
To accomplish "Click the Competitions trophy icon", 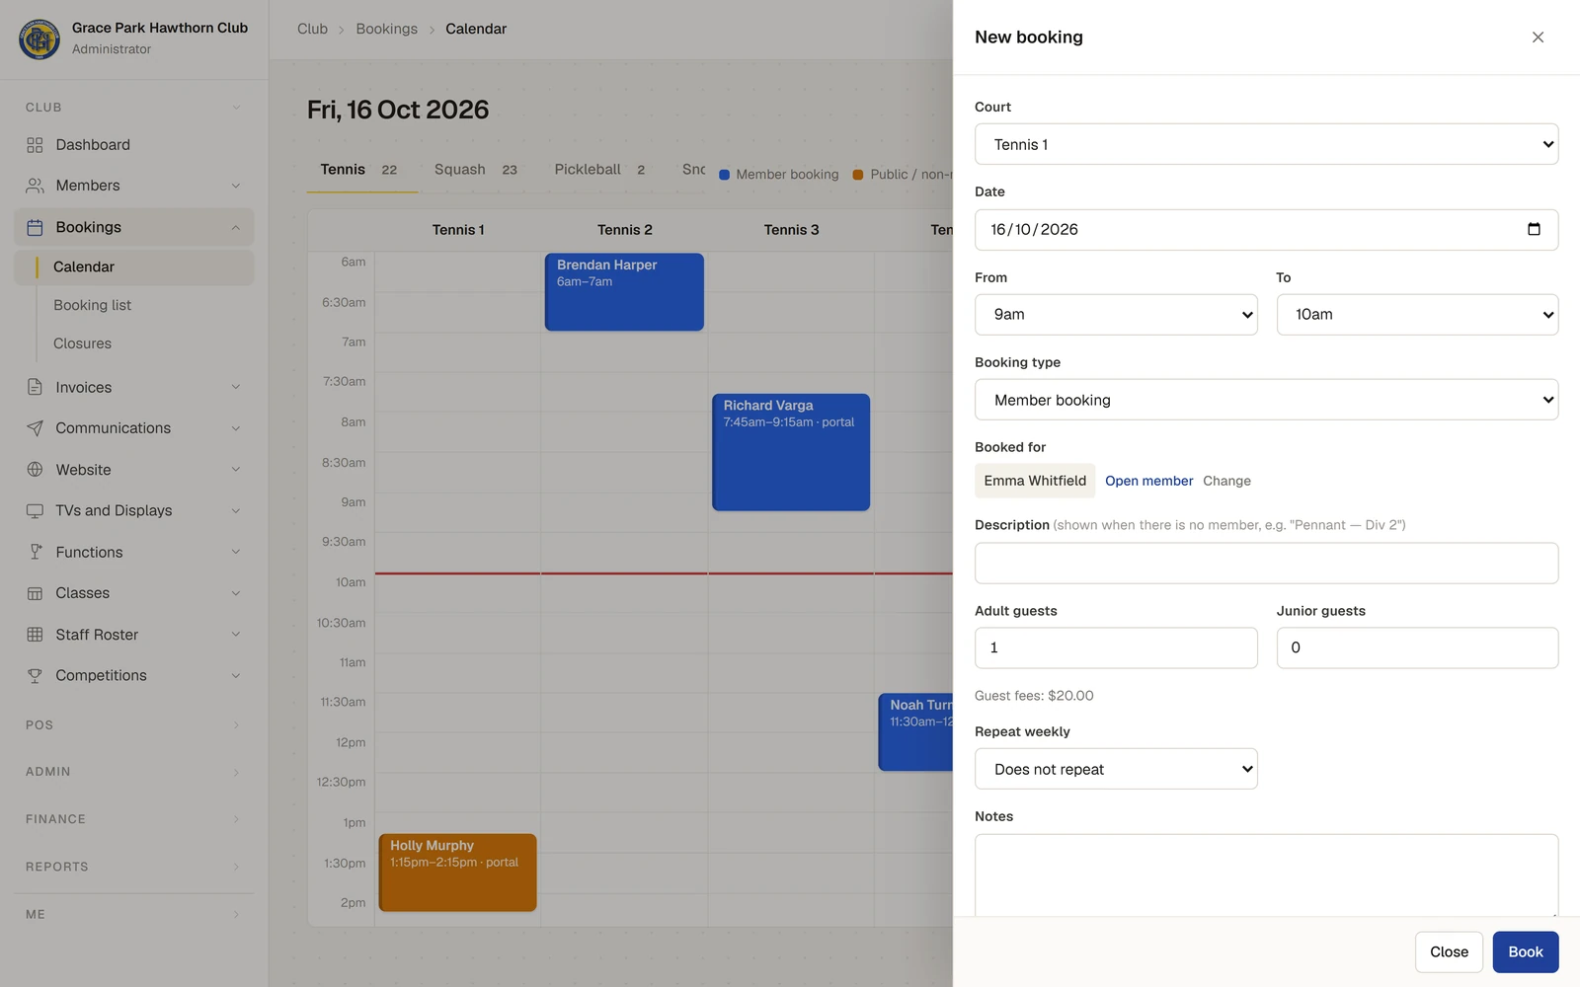I will tap(35, 675).
